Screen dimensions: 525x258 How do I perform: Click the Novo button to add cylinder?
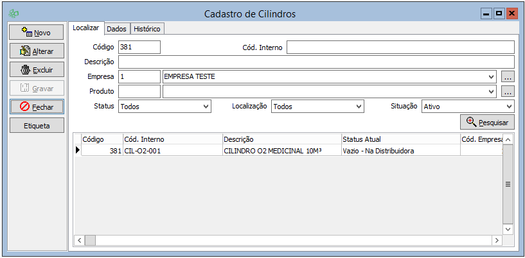pyautogui.click(x=36, y=32)
